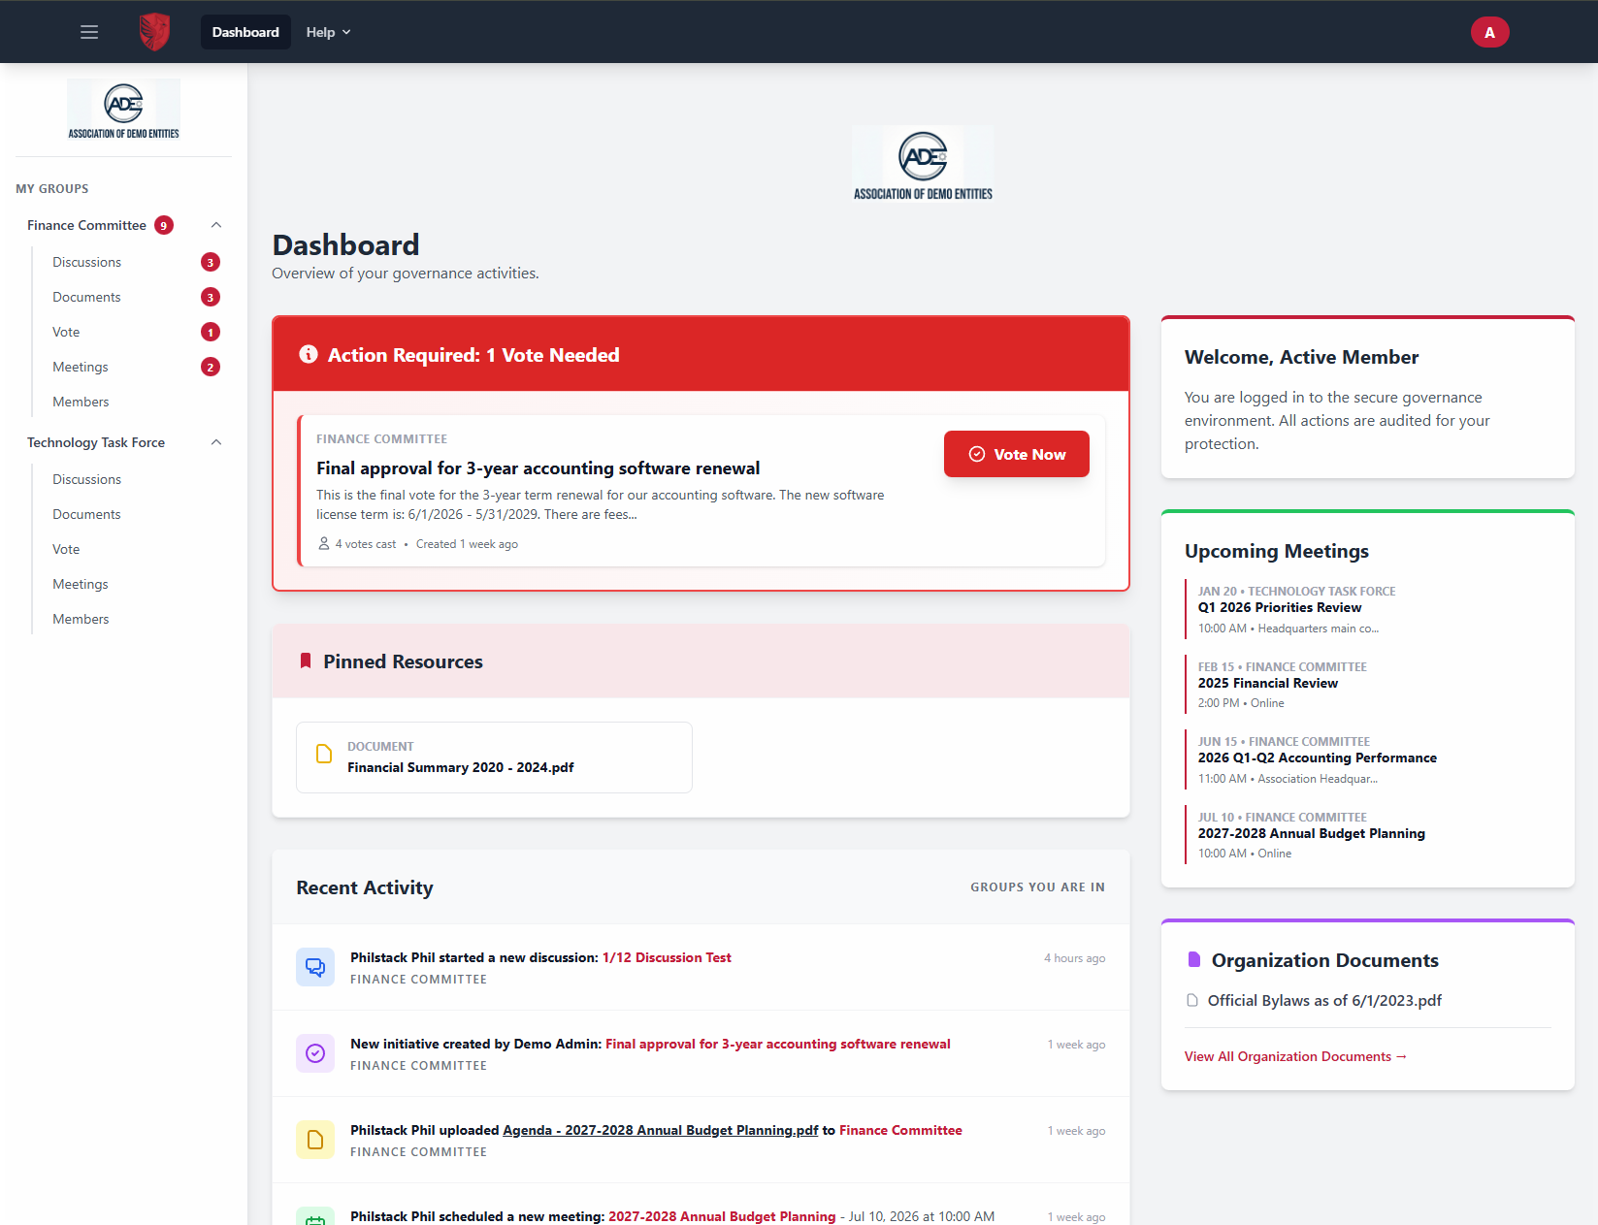1598x1225 pixels.
Task: Open the Help dropdown menu
Action: 328,32
